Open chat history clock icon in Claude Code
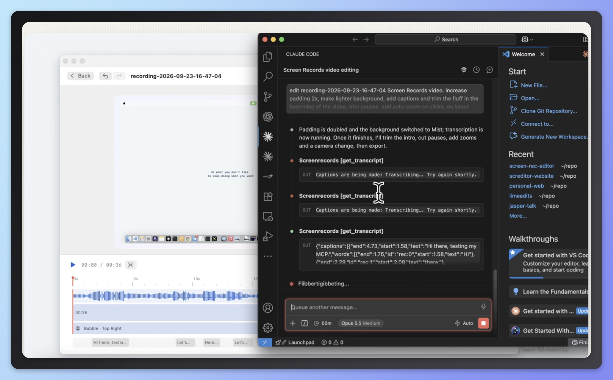Image resolution: width=613 pixels, height=380 pixels. click(476, 70)
